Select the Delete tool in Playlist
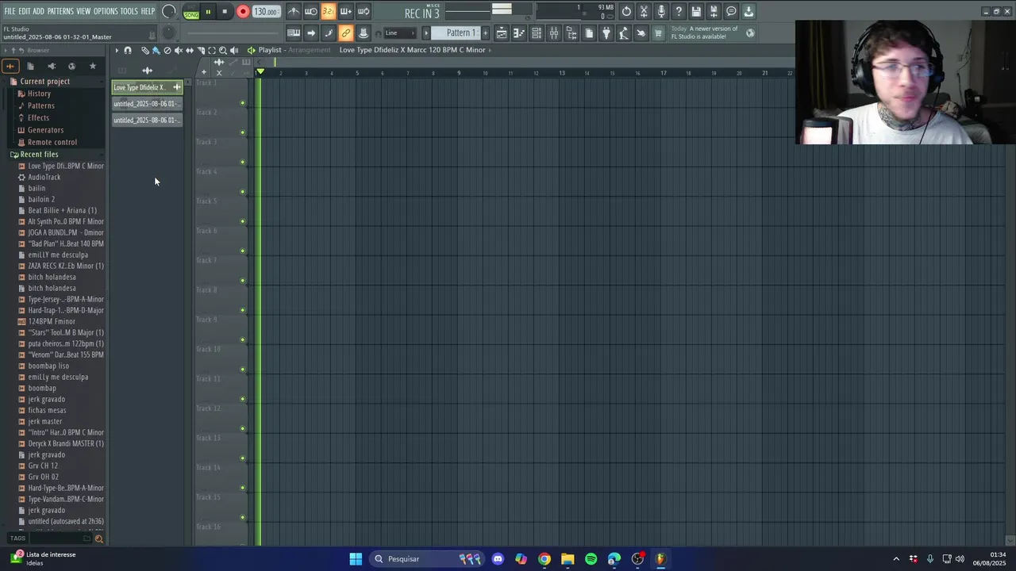Image resolution: width=1016 pixels, height=571 pixels. pyautogui.click(x=167, y=50)
